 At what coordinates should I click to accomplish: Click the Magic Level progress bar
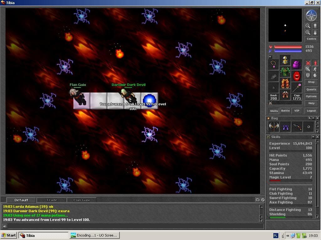[291, 180]
